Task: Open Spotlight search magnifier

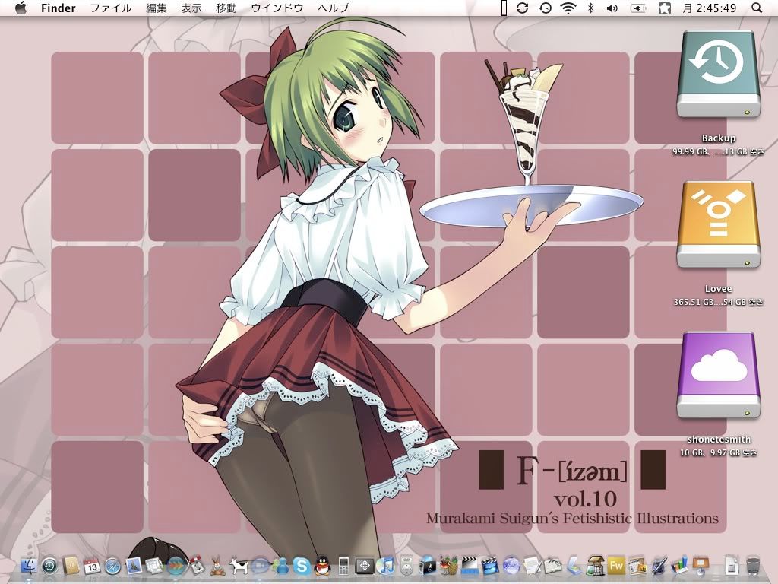Action: point(757,8)
